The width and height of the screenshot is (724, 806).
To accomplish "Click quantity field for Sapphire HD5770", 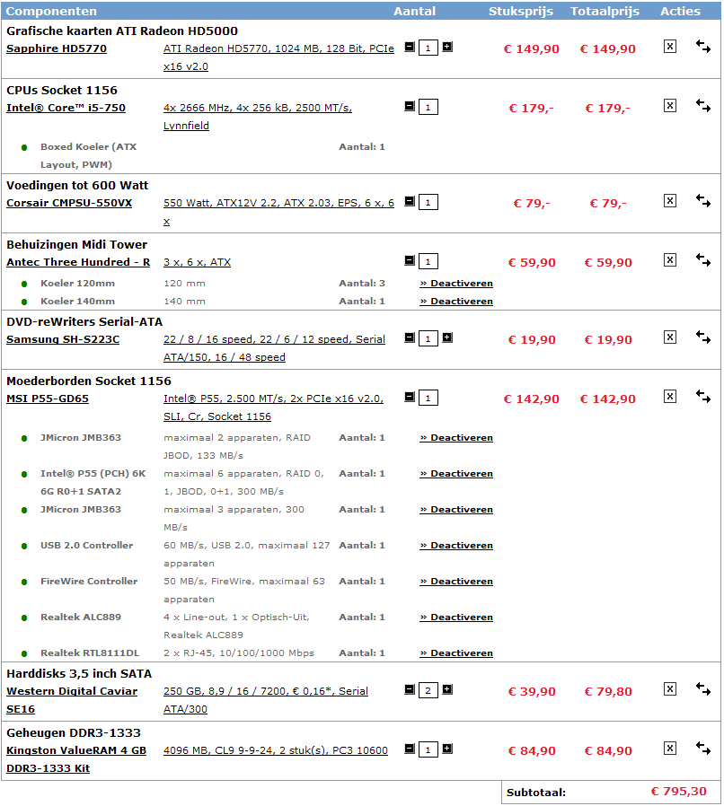I will 428,48.
